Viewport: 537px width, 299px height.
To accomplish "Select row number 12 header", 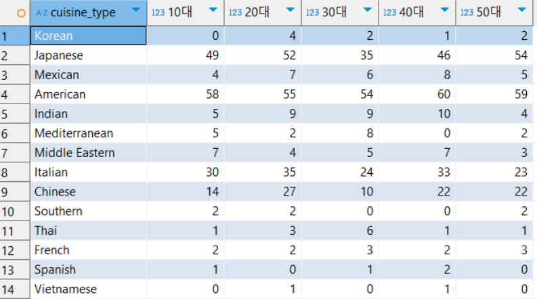I will [15, 250].
